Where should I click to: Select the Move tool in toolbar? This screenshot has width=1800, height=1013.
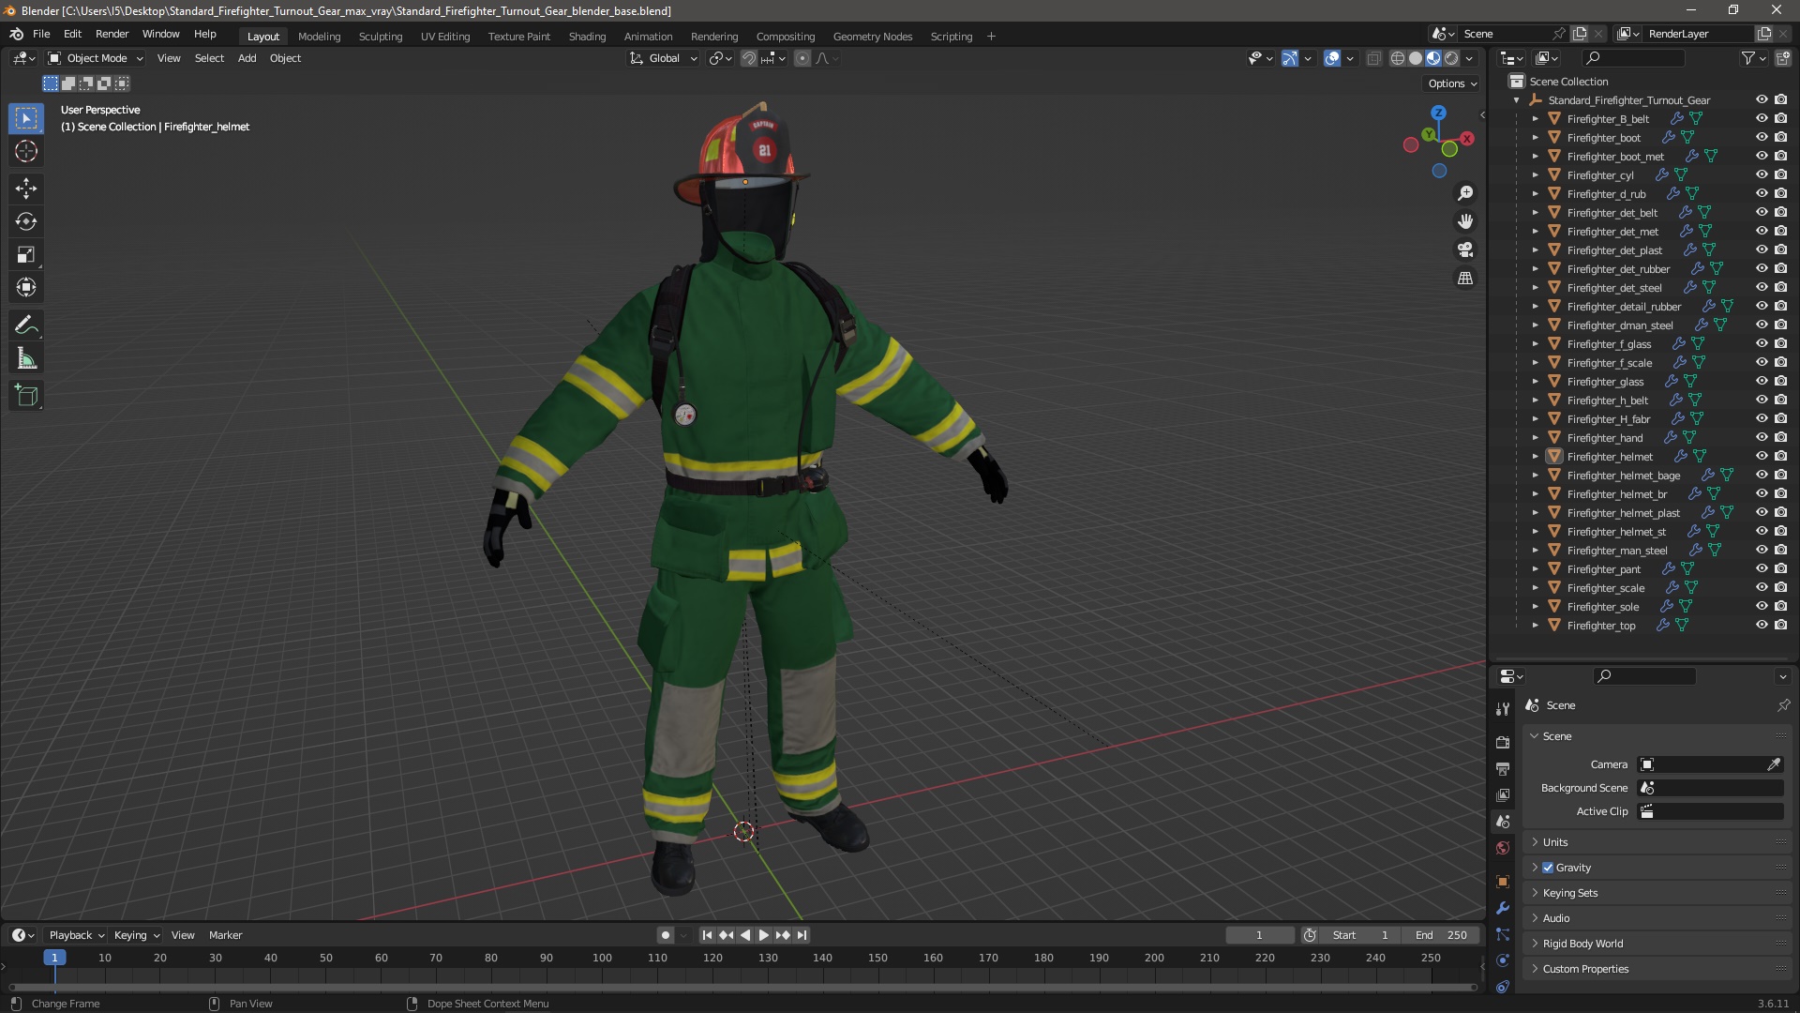pyautogui.click(x=26, y=189)
